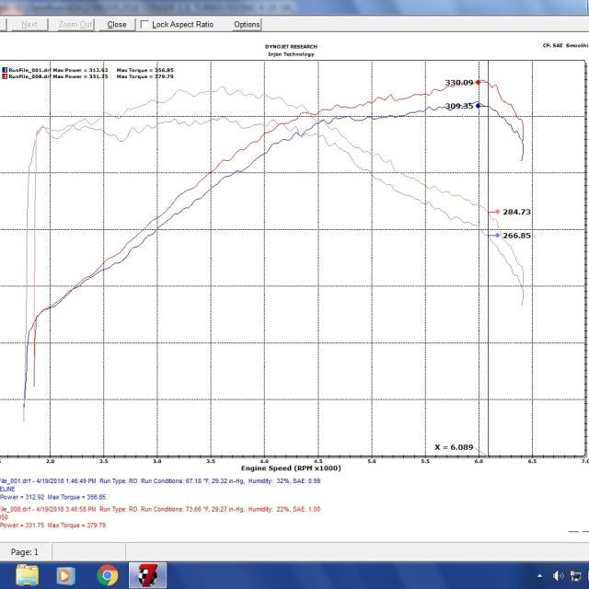Viewport: 589px width, 589px height.
Task: Open Google Chrome from the taskbar
Action: 108,575
